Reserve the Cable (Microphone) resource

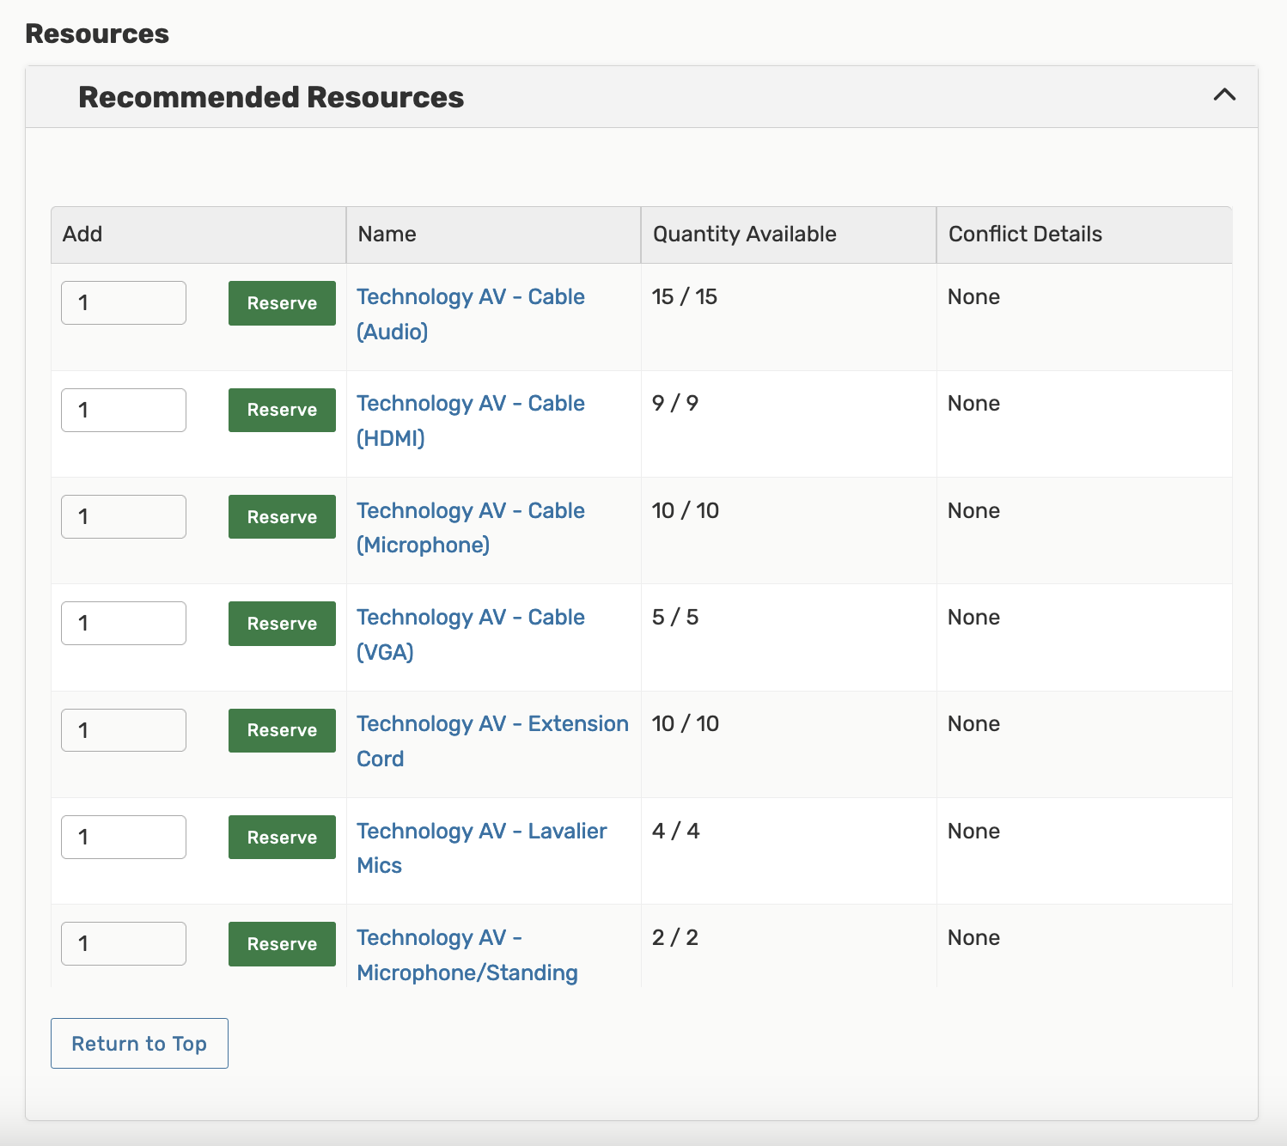(282, 517)
